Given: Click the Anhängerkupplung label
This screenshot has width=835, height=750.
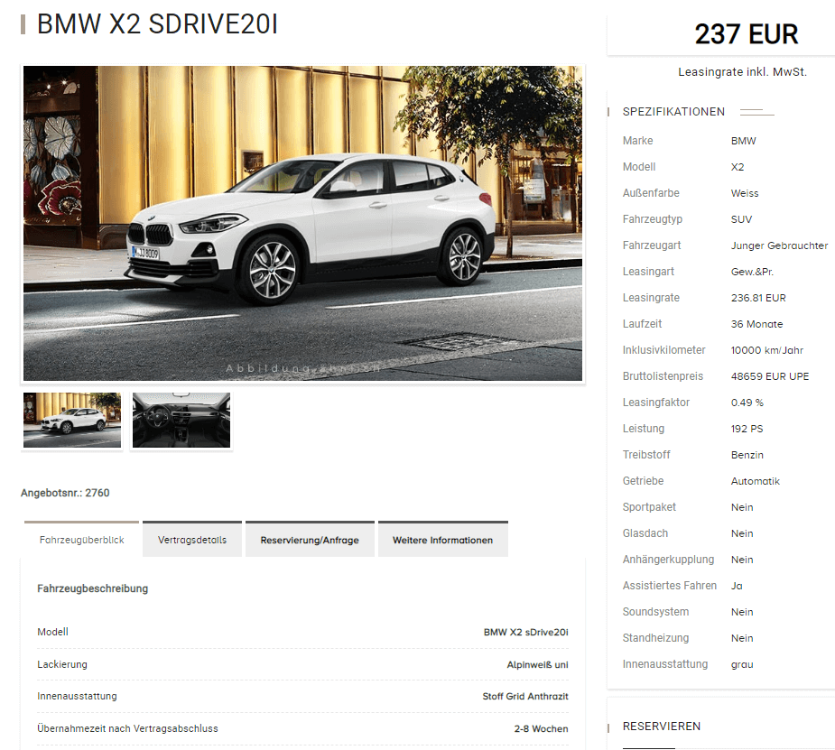Looking at the screenshot, I should [668, 560].
